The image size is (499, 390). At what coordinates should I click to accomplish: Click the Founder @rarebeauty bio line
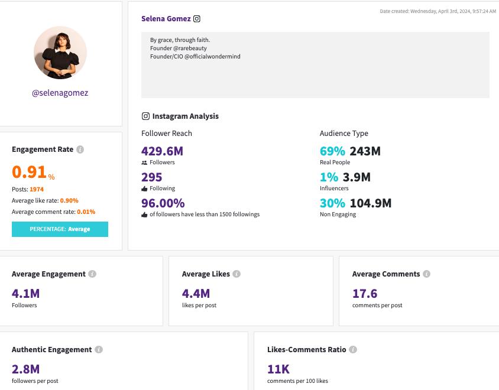(x=178, y=48)
